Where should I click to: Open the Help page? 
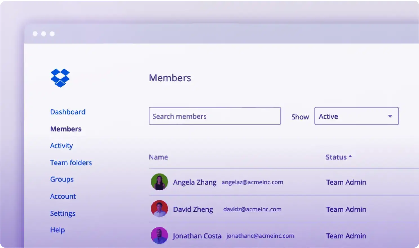tap(57, 230)
